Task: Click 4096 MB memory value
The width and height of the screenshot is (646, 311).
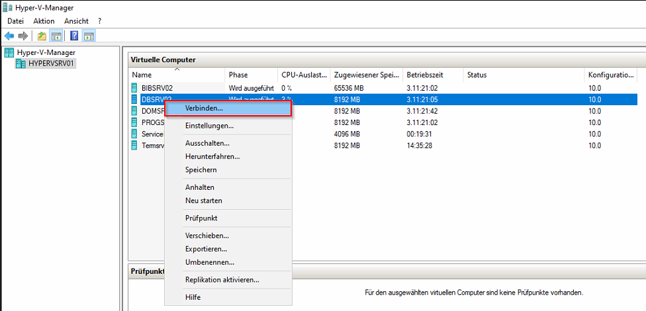Action: pos(347,134)
